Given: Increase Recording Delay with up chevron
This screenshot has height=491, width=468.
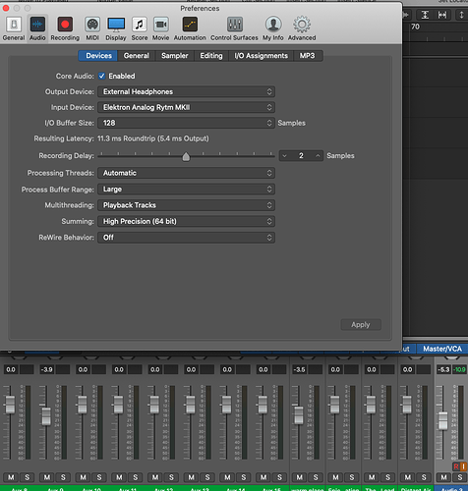Looking at the screenshot, I should pos(318,156).
